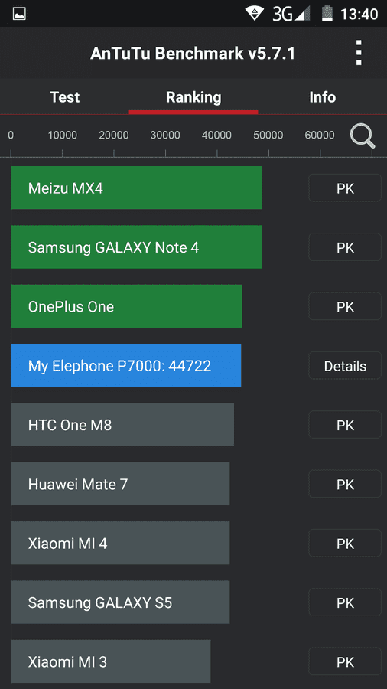The height and width of the screenshot is (689, 387).
Task: Tap the magnifier search icon
Action: tap(363, 136)
